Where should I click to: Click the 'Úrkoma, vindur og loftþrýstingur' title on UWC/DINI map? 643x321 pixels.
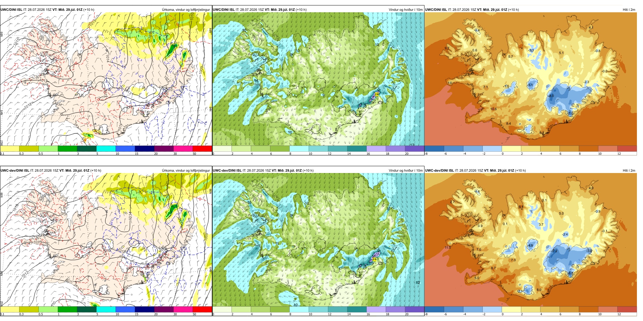click(x=186, y=9)
